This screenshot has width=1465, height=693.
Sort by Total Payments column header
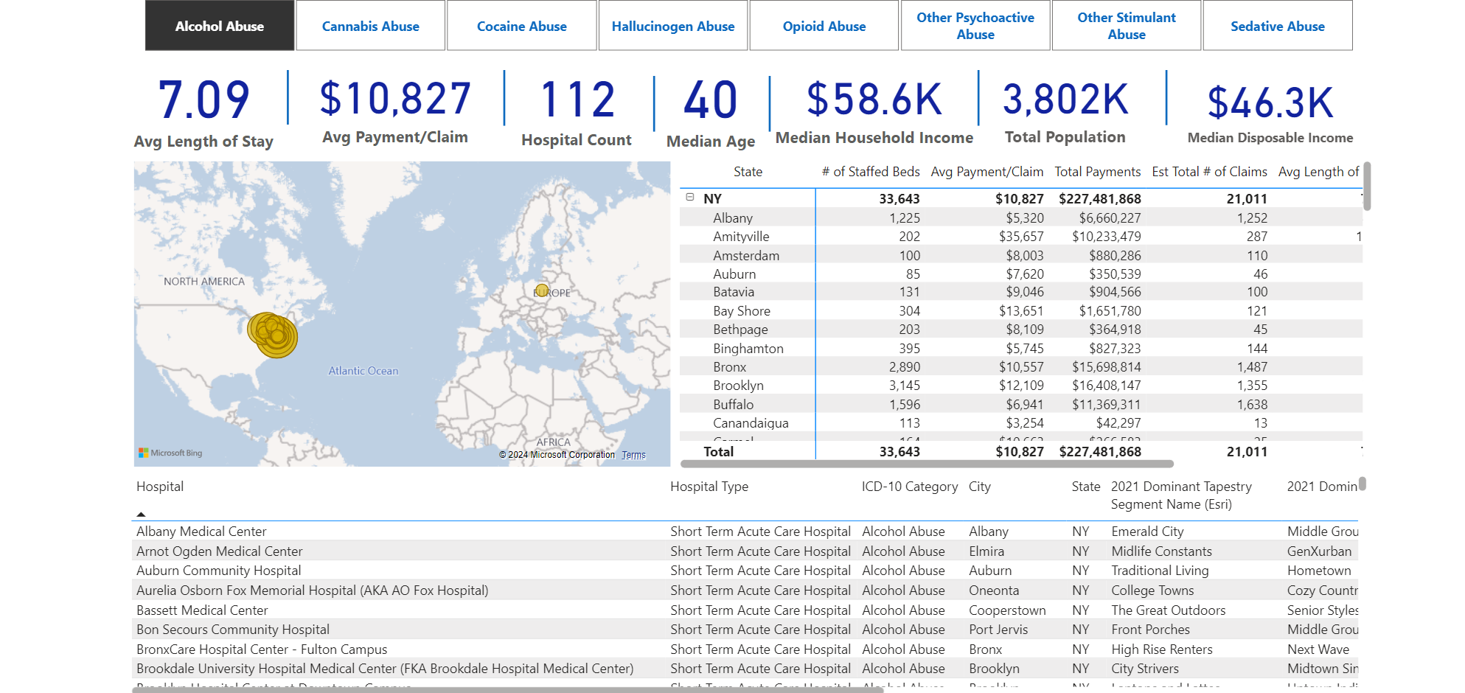coord(1097,172)
